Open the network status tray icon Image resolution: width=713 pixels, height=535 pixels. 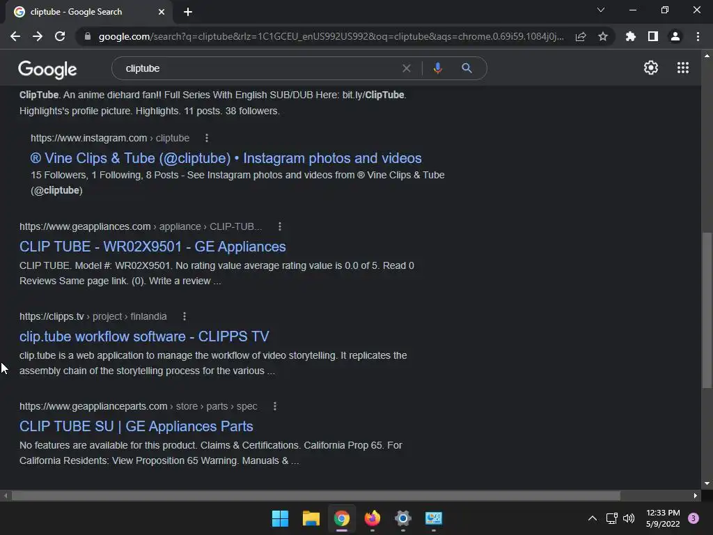[611, 518]
